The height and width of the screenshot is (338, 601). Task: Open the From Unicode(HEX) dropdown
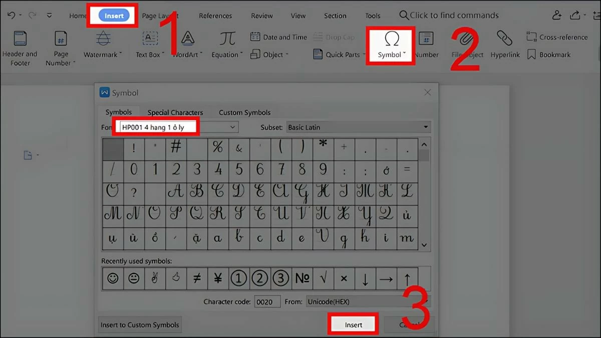368,301
